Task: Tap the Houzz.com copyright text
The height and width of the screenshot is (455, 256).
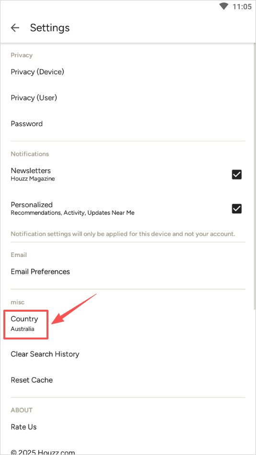Action: [x=43, y=452]
